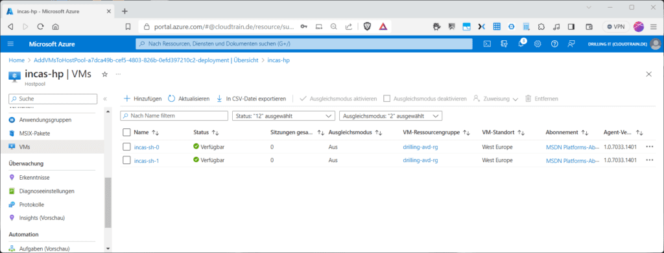The width and height of the screenshot is (664, 253).
Task: Favorite the incas-hp resource with the star
Action: pyautogui.click(x=105, y=74)
